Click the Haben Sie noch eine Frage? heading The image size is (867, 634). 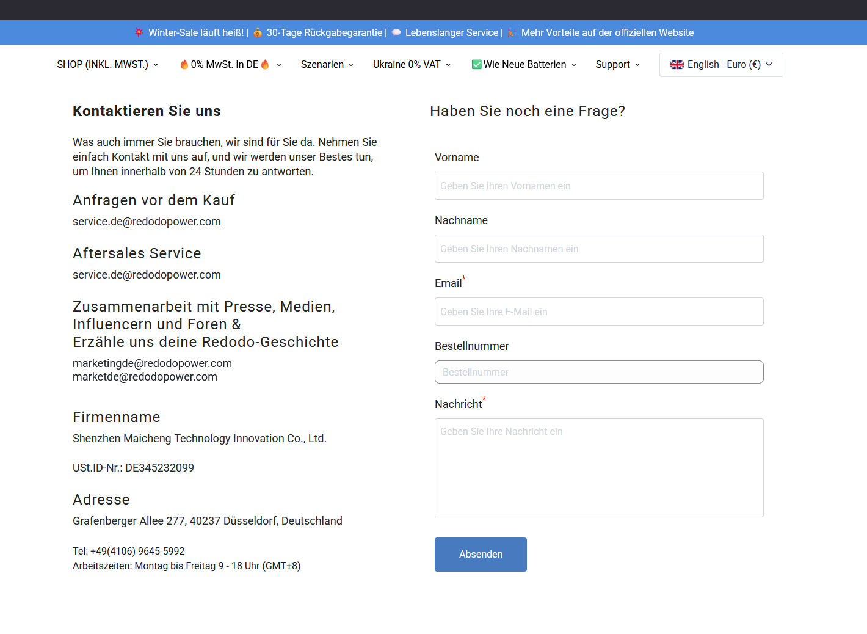point(528,111)
